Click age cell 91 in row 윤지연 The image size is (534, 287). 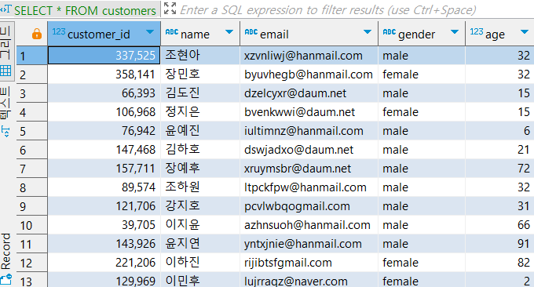pyautogui.click(x=499, y=243)
